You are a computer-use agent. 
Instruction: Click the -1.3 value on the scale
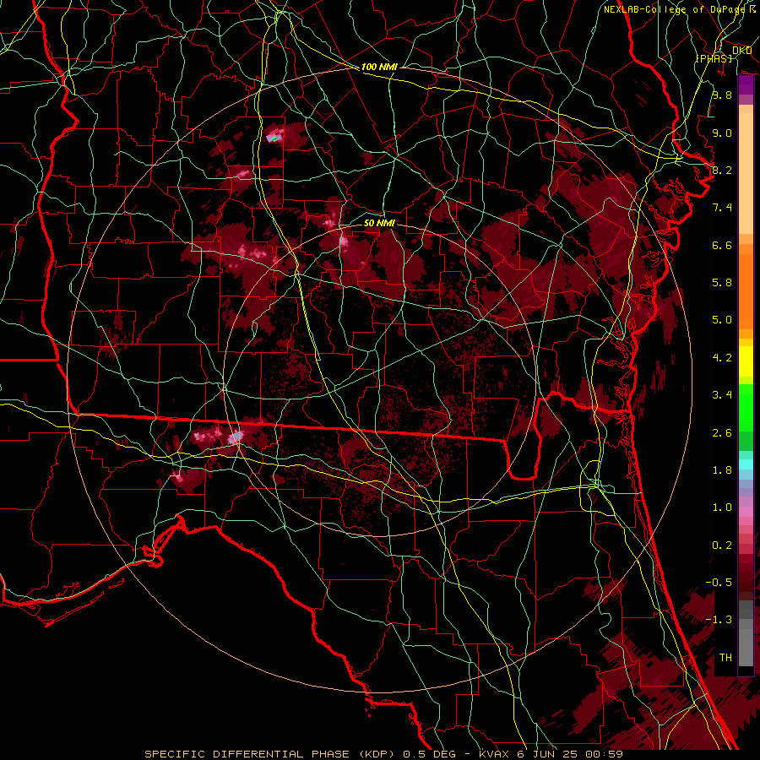coord(719,620)
